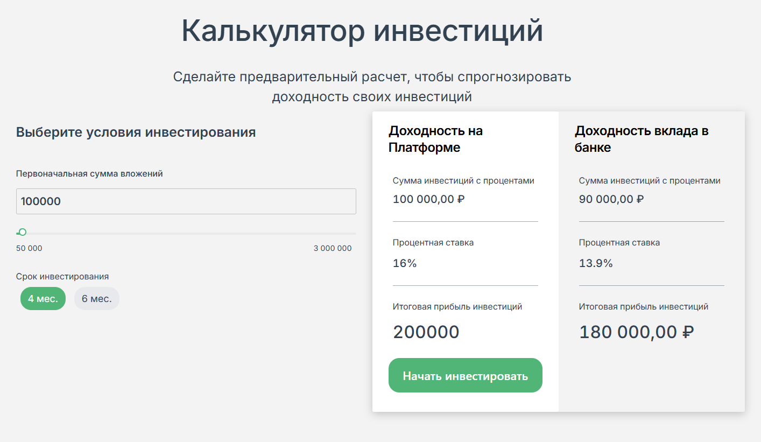Click the bank profit value 180 000,00 ₽
761x442 pixels.
[x=636, y=332]
